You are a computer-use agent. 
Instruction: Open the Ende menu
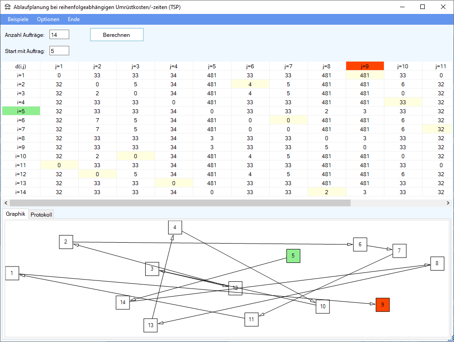(74, 19)
